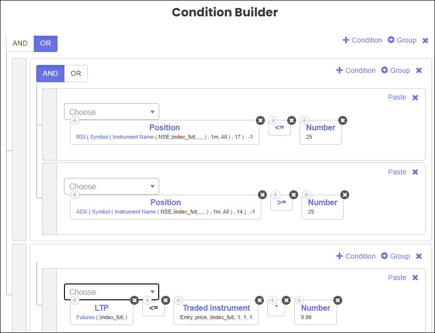Remove the Traded Instrument block with its X
The image size is (435, 333).
pos(259,300)
